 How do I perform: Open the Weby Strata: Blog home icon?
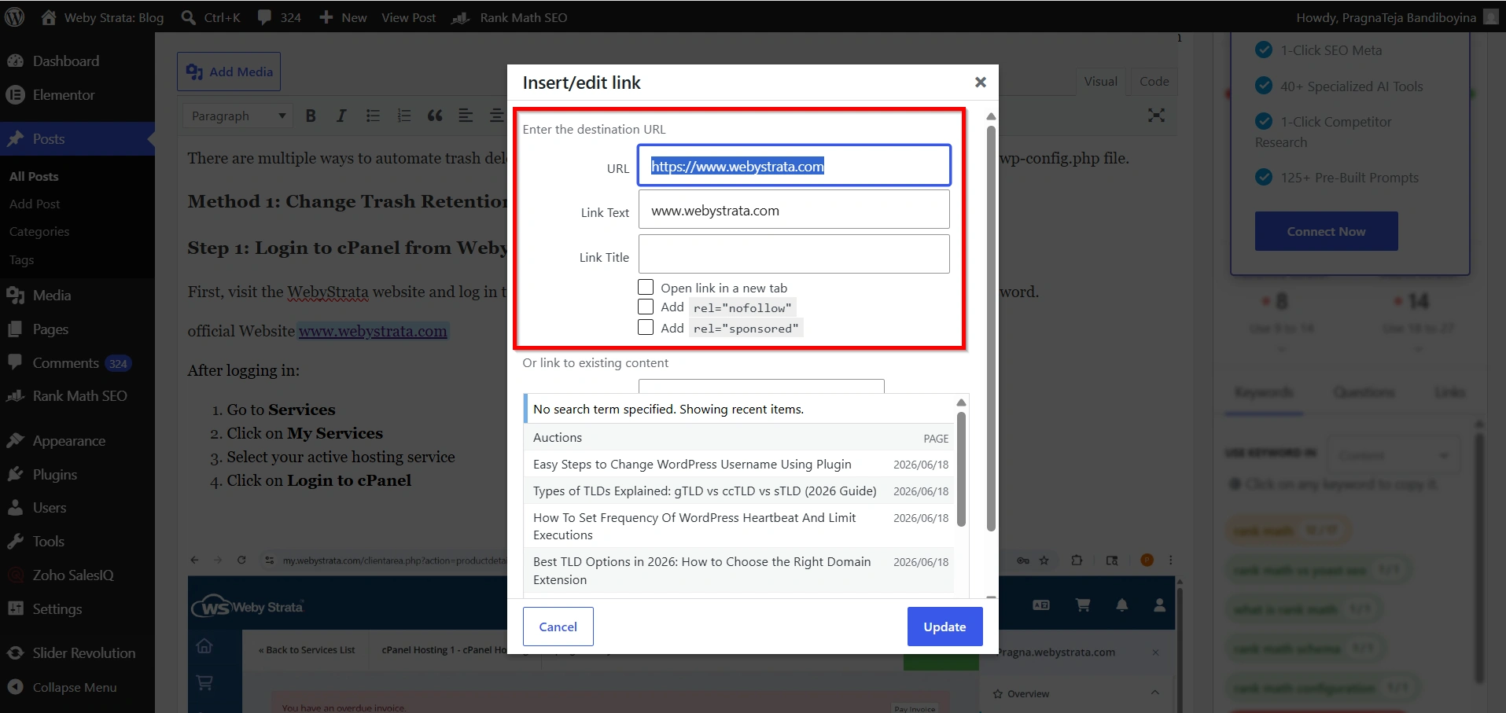point(49,17)
